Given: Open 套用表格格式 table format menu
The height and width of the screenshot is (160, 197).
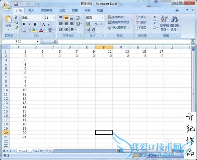Looking at the screenshot, I should point(120,22).
